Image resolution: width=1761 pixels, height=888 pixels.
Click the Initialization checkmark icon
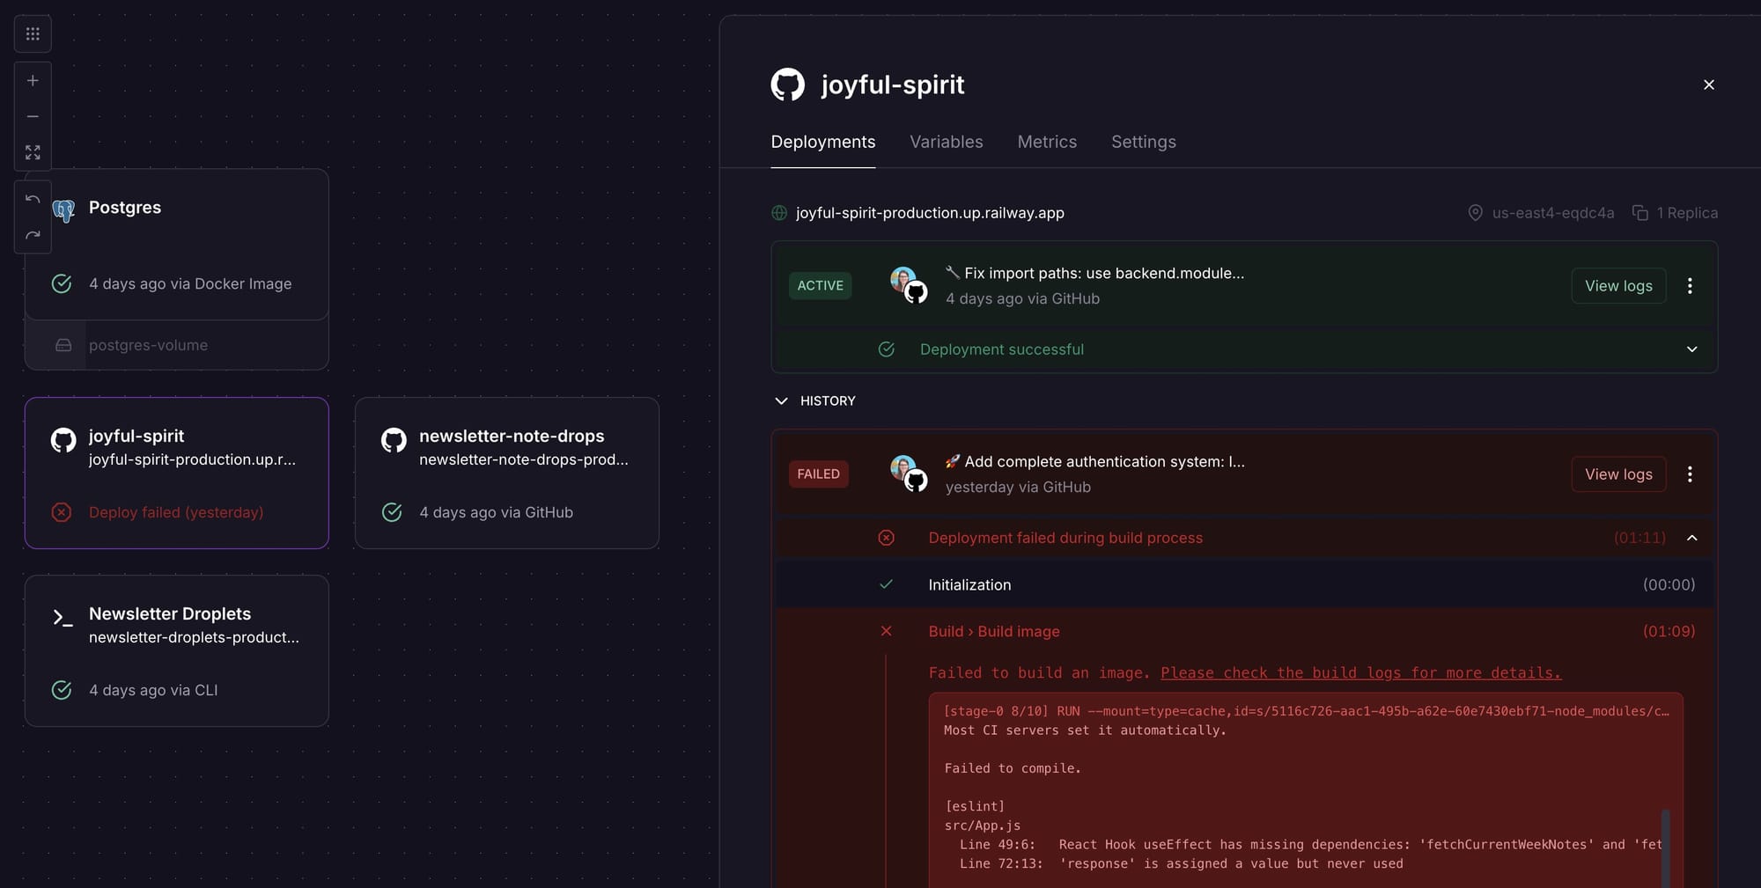[887, 584]
